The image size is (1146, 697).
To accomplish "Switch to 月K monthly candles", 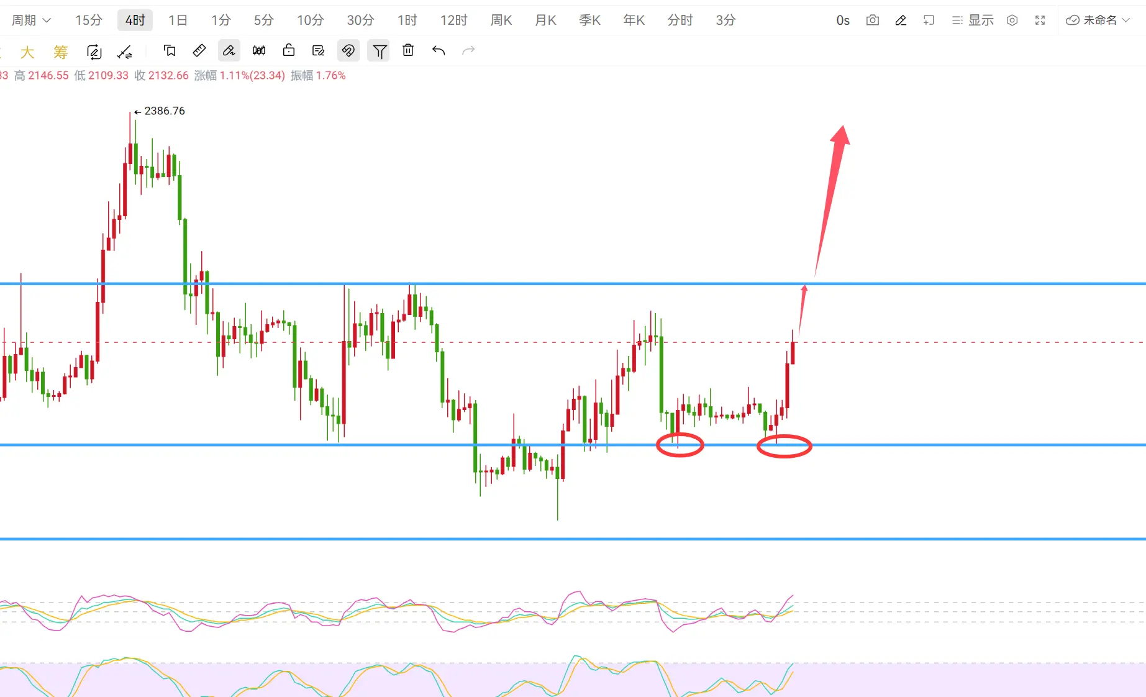I will click(545, 20).
